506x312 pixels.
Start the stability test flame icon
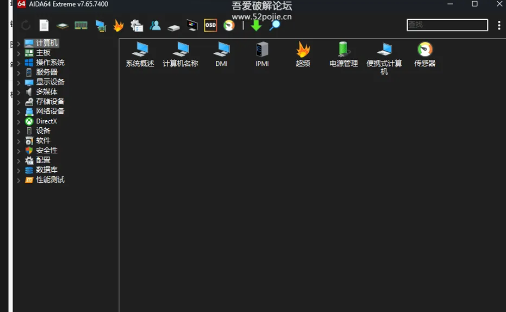(118, 25)
